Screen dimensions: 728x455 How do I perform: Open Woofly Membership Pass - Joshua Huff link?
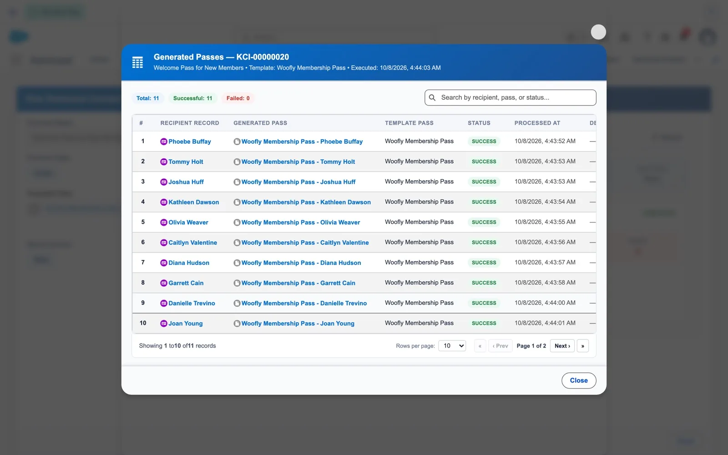(298, 182)
